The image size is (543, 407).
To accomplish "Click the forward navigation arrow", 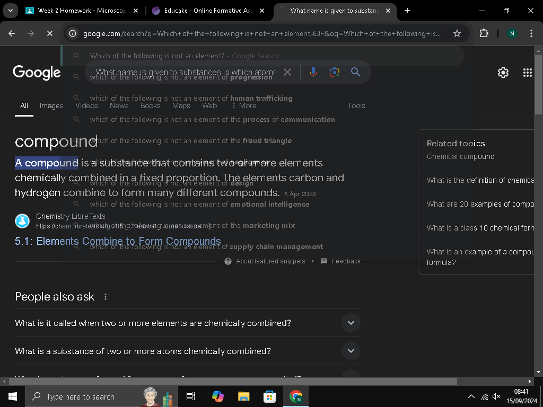I will (x=31, y=33).
